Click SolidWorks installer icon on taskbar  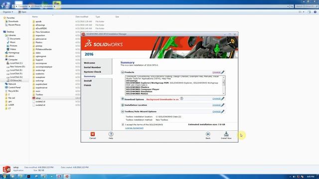[x=67, y=177]
